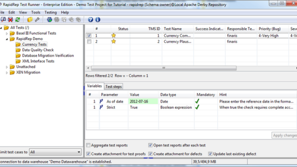Click the blue info icon
Viewport: 297px width, 167px height.
pyautogui.click(x=98, y=19)
